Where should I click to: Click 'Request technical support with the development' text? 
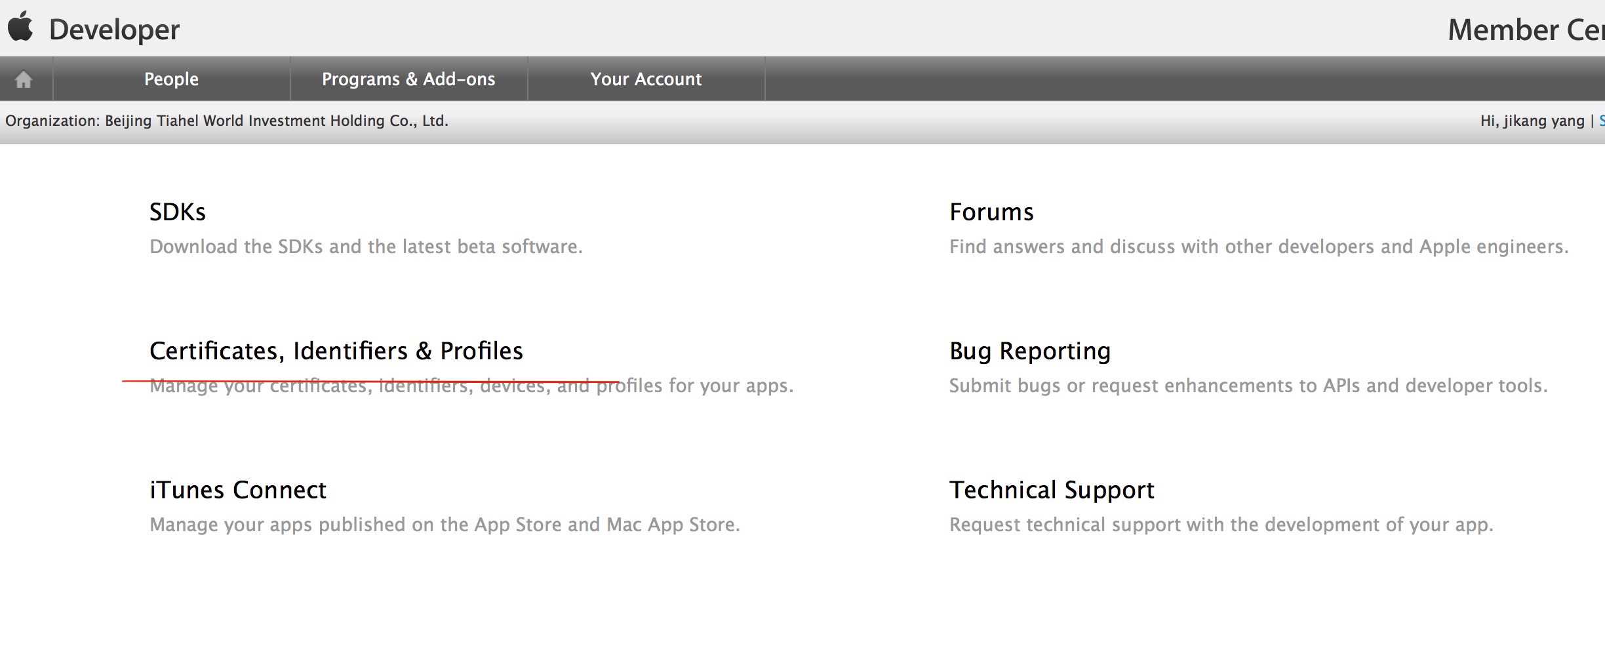coord(1221,525)
